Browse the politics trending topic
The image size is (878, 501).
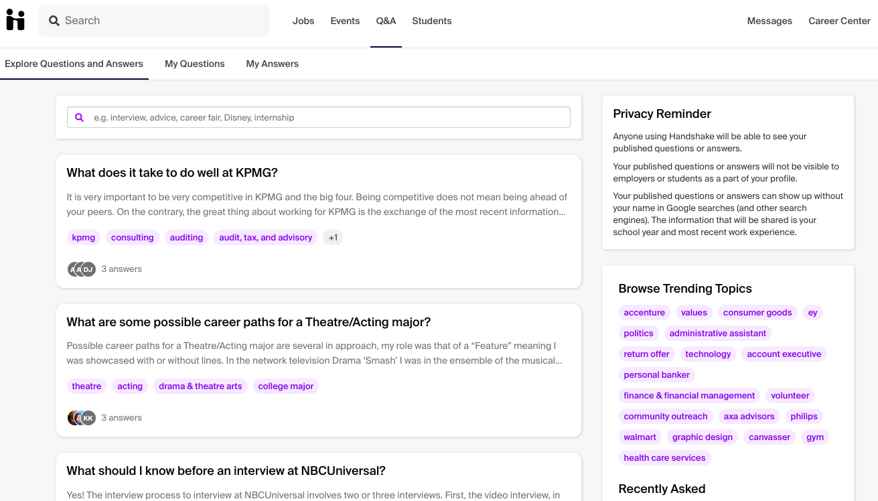pyautogui.click(x=638, y=333)
